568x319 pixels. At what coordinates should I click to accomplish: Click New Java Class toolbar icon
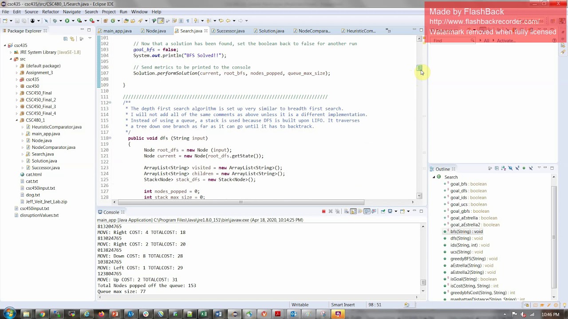click(x=113, y=20)
